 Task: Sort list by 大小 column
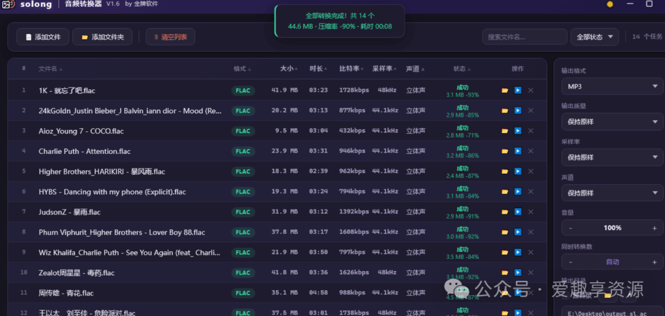288,69
